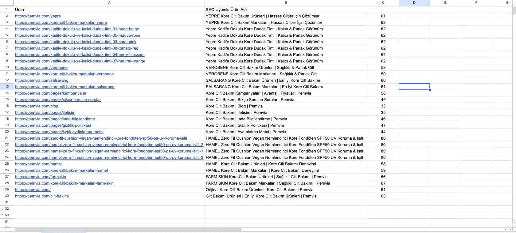Select cell 'Kore Cilt Bakım Kampanyaları | Avantajlı Fiyatlar | Pemvia'
516x233 pixels.
[x=286, y=93]
